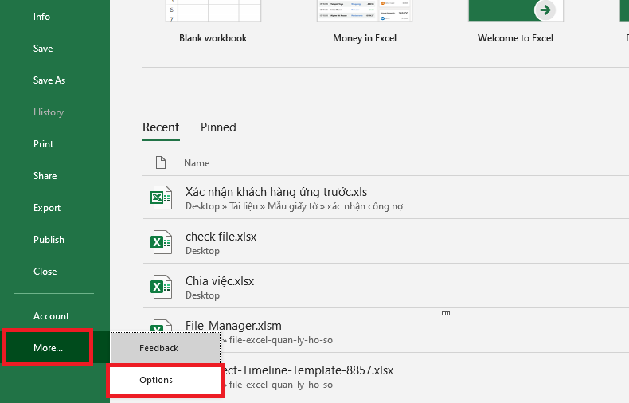
Task: Choose Feedback from the popup menu
Action: (x=159, y=348)
